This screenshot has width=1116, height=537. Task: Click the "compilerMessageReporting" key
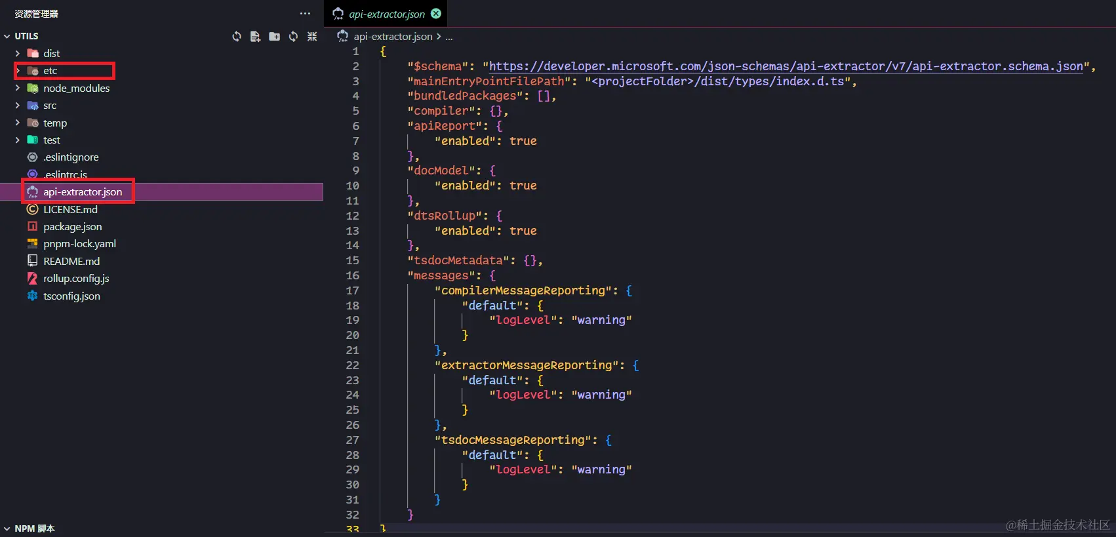[x=523, y=290]
